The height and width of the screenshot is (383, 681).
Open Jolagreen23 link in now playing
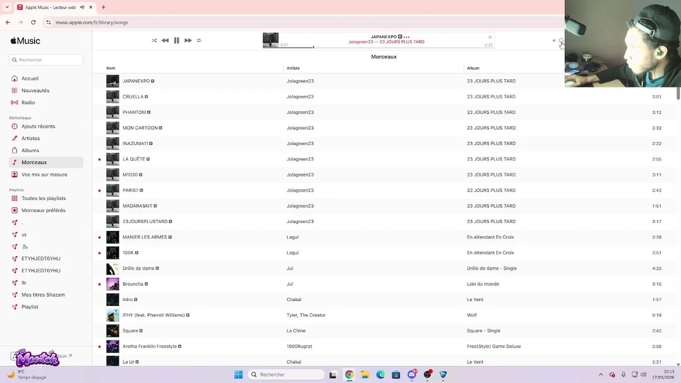point(361,42)
